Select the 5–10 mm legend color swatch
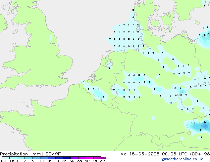 [36, 158]
